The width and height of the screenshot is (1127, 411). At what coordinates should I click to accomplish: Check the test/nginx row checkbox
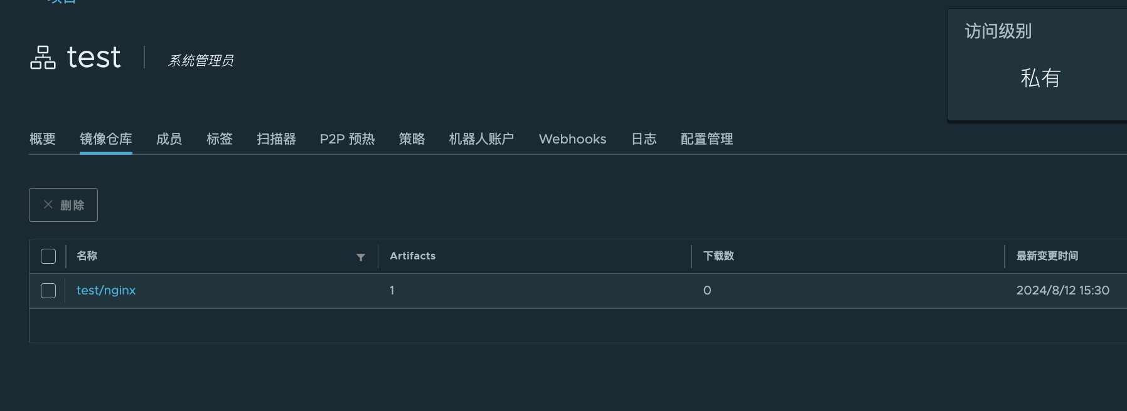pos(48,291)
